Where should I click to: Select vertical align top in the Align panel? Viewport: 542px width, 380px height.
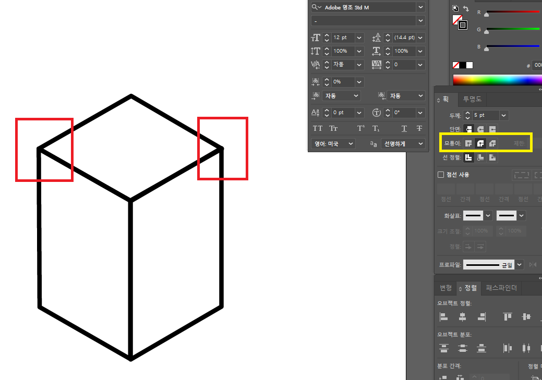[507, 316]
